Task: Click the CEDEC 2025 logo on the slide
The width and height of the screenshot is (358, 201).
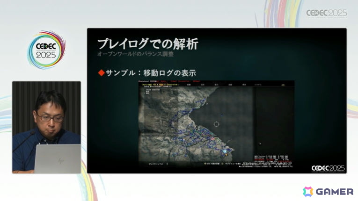Action: [x=328, y=168]
